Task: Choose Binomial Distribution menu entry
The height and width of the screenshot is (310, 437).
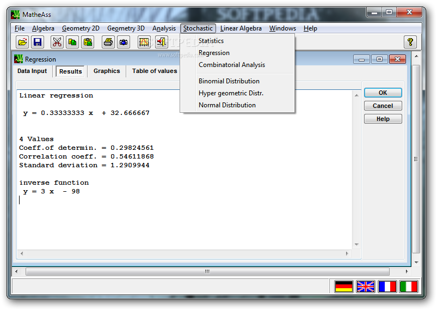Action: point(237,81)
